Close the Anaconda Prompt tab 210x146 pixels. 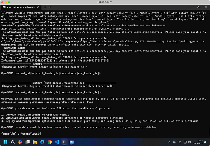point(38,7)
